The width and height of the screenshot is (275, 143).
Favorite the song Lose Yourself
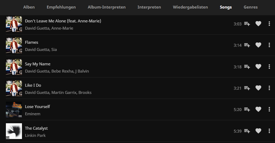[x=258, y=109]
